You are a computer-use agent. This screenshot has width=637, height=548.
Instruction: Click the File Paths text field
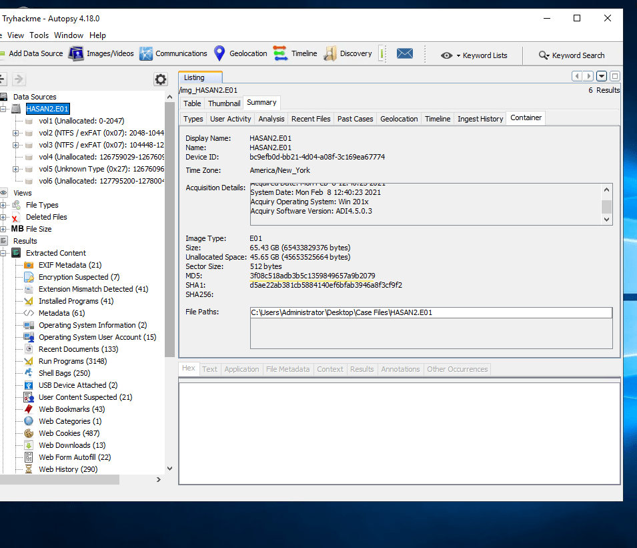431,312
